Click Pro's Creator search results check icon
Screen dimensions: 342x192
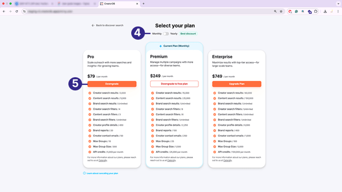coord(90,93)
